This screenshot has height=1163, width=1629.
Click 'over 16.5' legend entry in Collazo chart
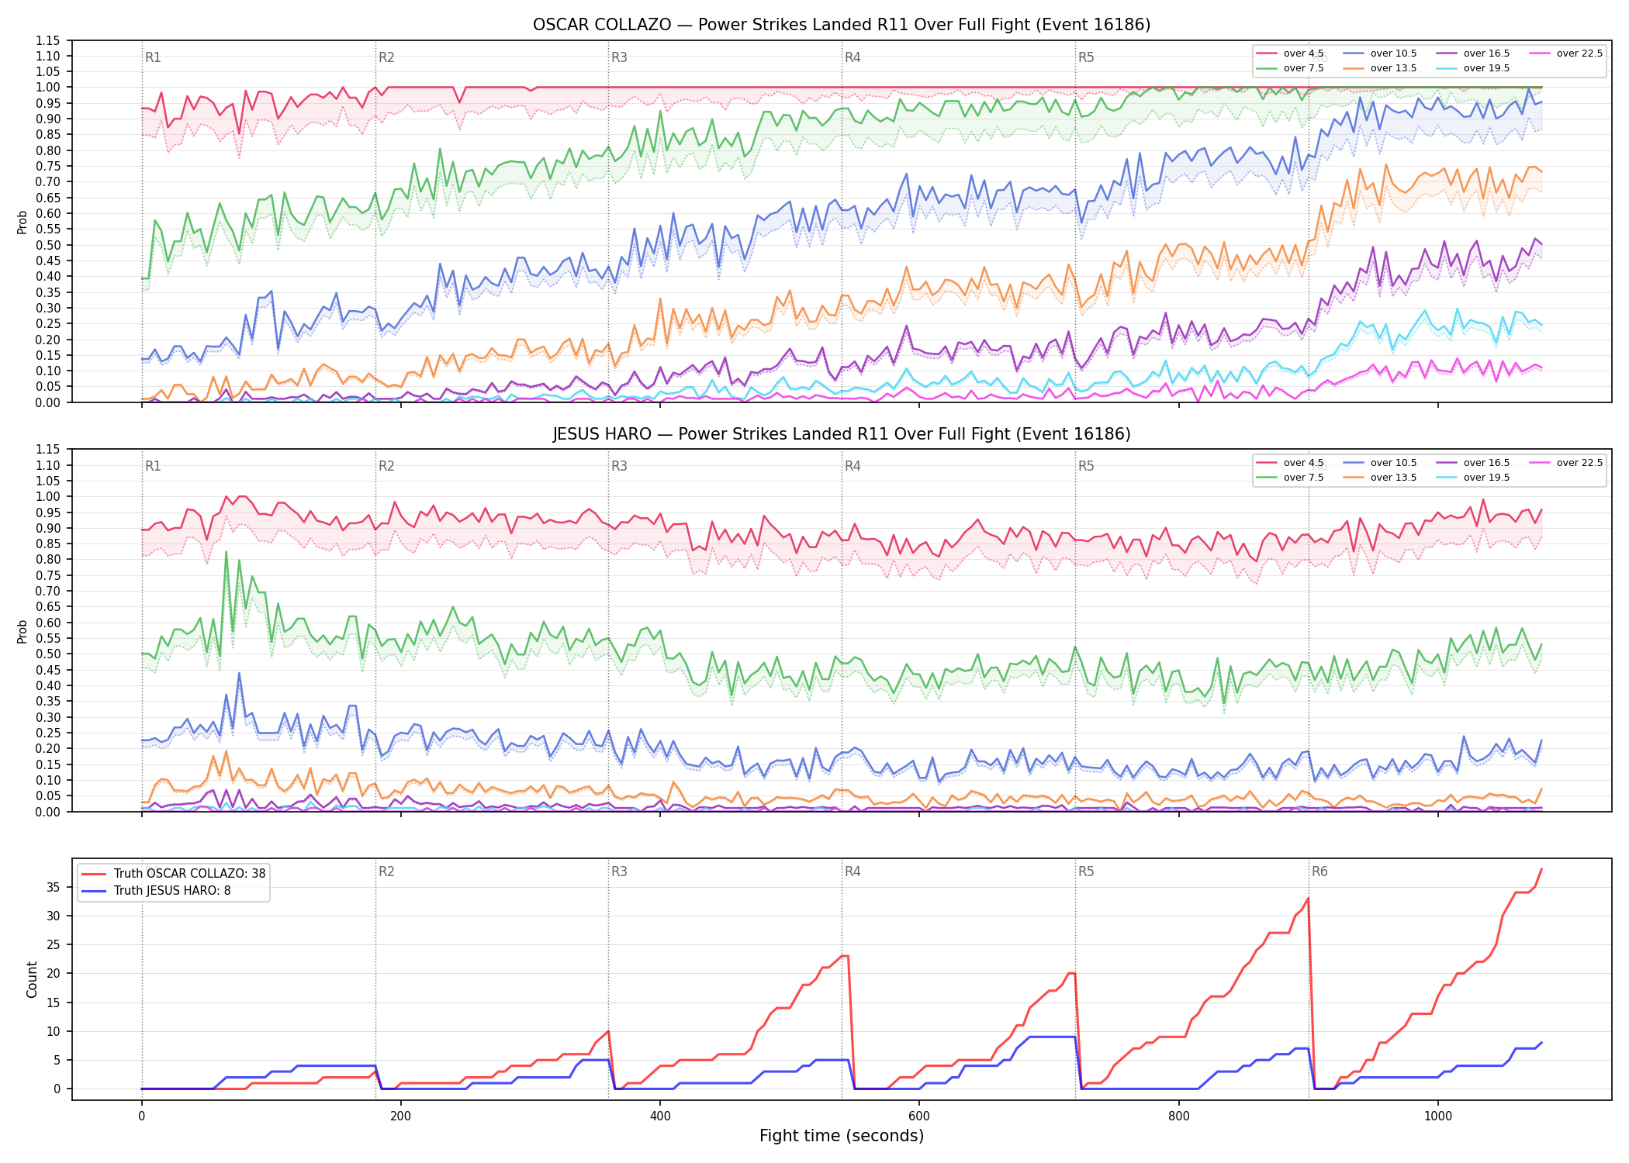[1473, 53]
